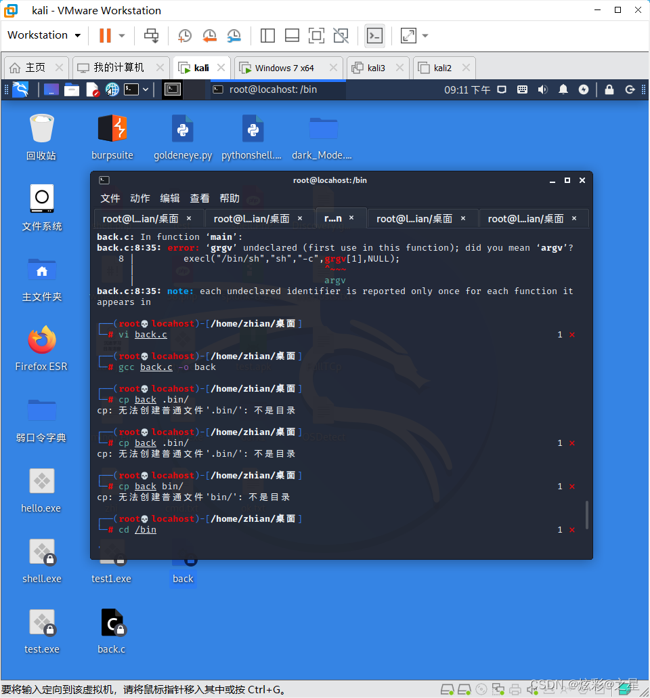This screenshot has height=698, width=650.
Task: Click the power manager icon in panel
Action: pos(584,90)
